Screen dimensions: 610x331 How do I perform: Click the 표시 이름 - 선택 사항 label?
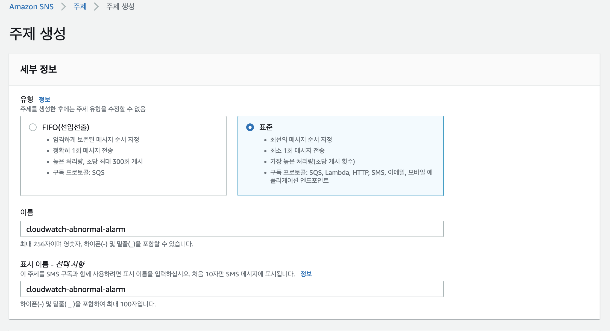(52, 264)
